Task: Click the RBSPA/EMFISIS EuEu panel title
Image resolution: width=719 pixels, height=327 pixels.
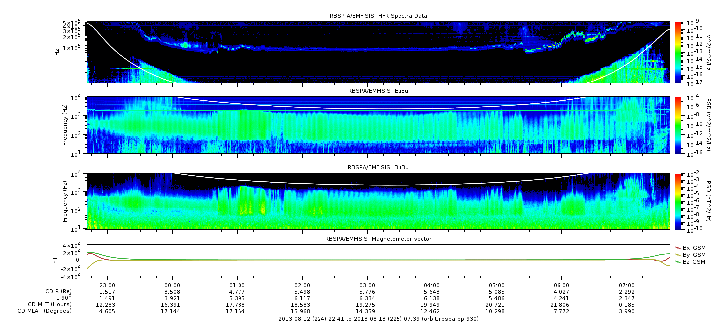Action: coord(378,91)
